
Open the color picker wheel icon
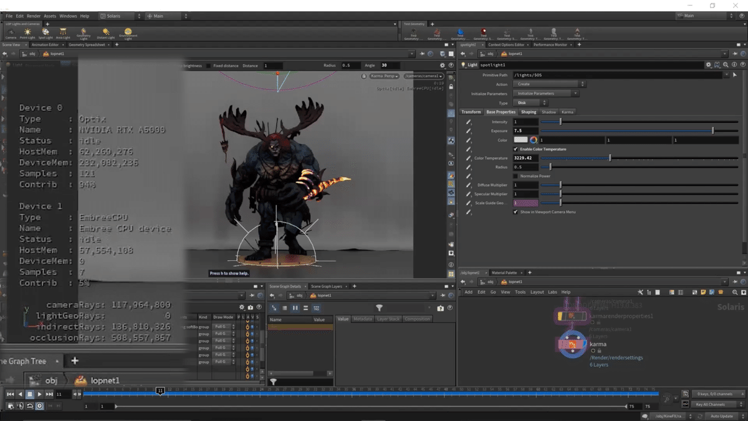point(534,140)
